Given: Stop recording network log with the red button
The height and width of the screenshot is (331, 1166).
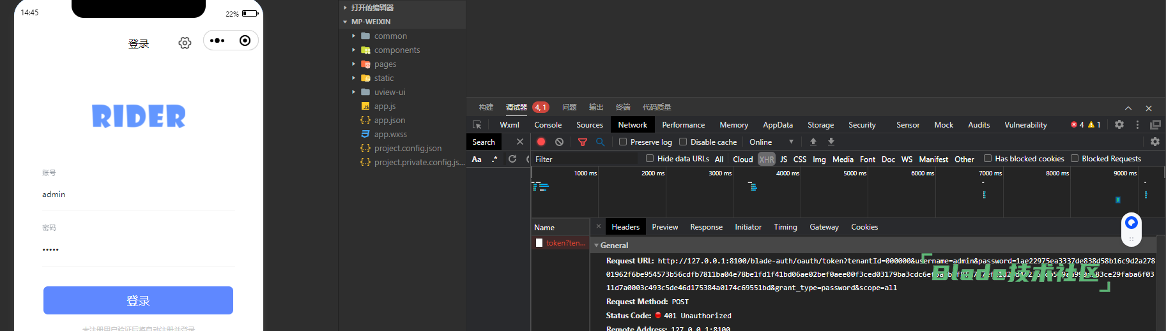Looking at the screenshot, I should [x=541, y=142].
